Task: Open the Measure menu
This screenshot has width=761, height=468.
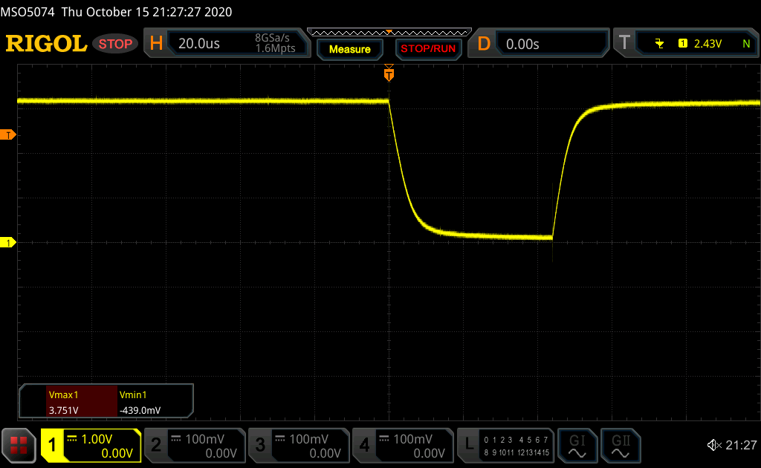Action: click(x=349, y=49)
